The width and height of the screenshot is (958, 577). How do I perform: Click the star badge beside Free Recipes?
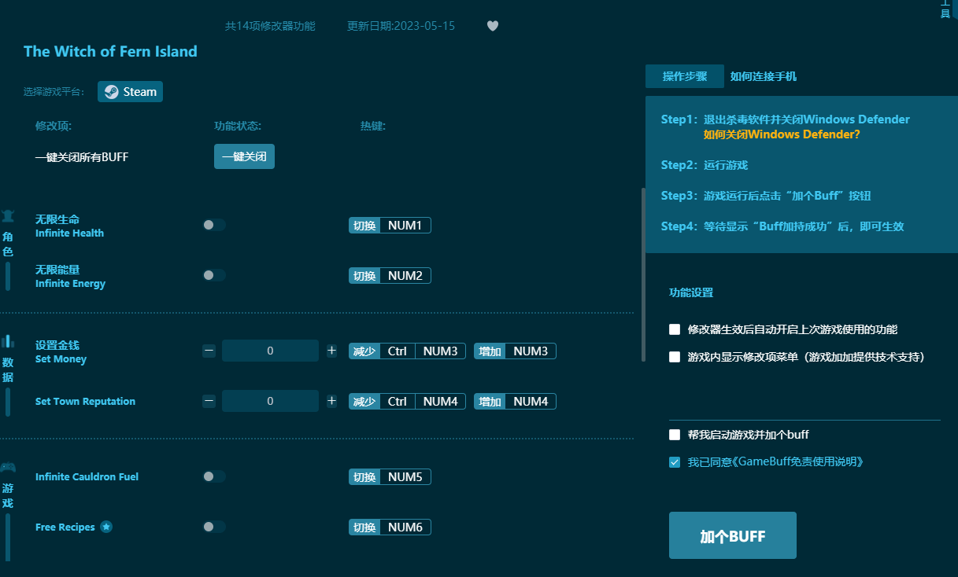(106, 527)
